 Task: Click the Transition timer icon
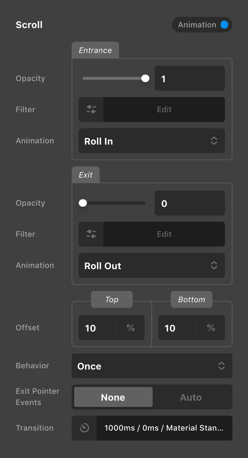point(84,428)
